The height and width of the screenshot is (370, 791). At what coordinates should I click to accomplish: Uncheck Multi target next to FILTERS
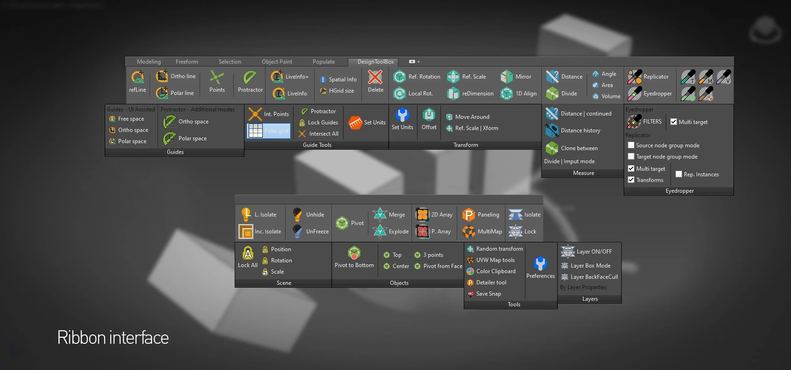click(674, 122)
